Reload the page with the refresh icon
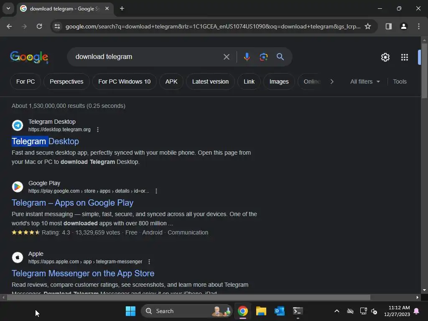Viewport: 428px width, 321px height. pos(39,26)
